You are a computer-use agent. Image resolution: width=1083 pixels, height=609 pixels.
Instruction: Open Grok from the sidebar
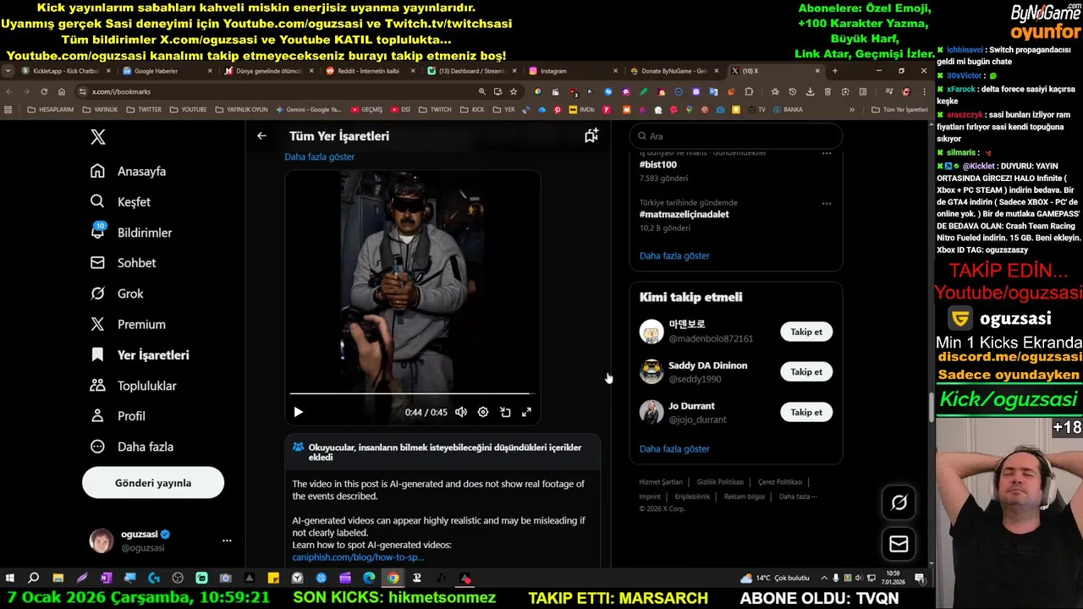click(x=117, y=294)
